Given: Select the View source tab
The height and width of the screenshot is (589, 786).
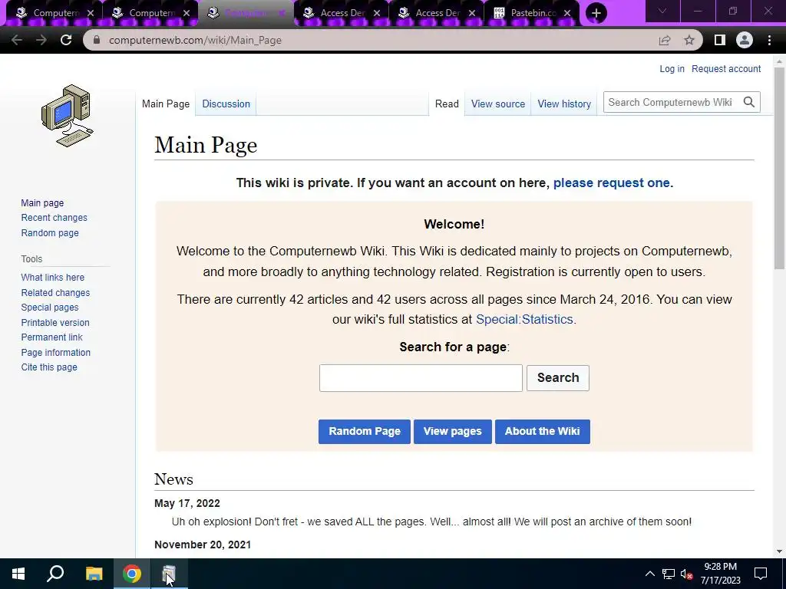Looking at the screenshot, I should point(497,104).
